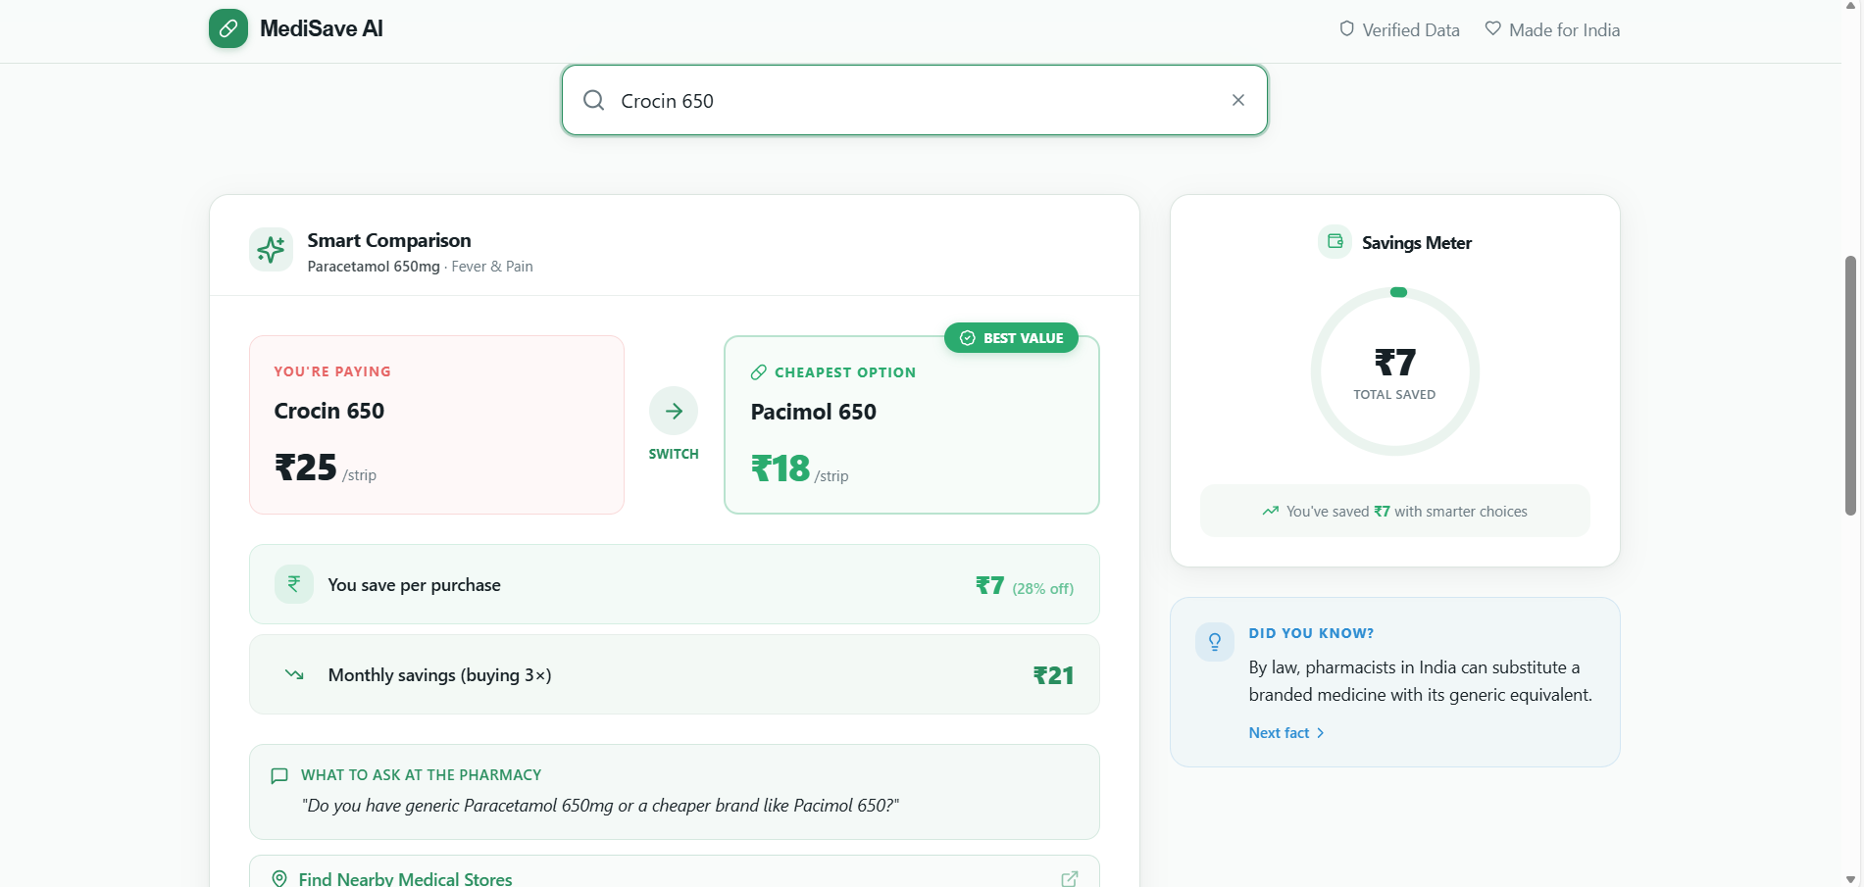
Task: Click Monthly savings (buying 3×) text
Action: pyautogui.click(x=439, y=675)
